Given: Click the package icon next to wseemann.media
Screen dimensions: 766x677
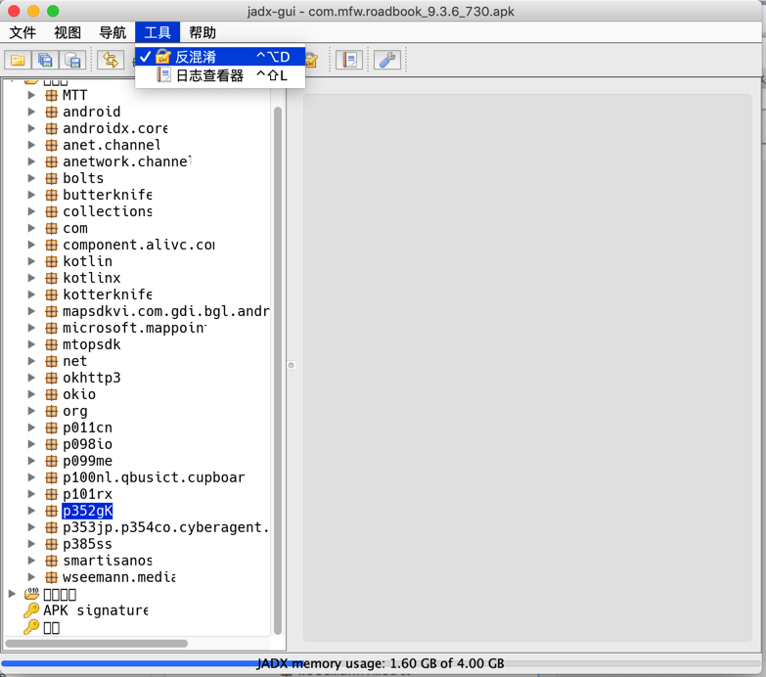Looking at the screenshot, I should (x=51, y=577).
